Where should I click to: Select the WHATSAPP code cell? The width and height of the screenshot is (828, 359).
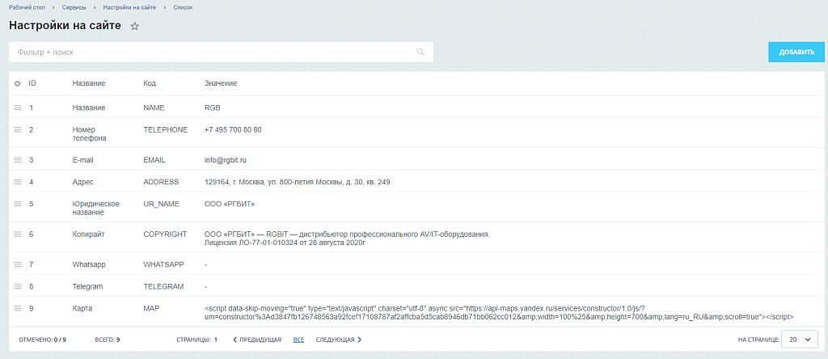(163, 264)
